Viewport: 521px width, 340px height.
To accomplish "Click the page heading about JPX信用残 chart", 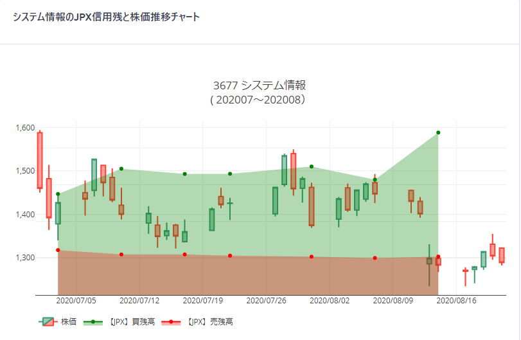I will click(106, 17).
